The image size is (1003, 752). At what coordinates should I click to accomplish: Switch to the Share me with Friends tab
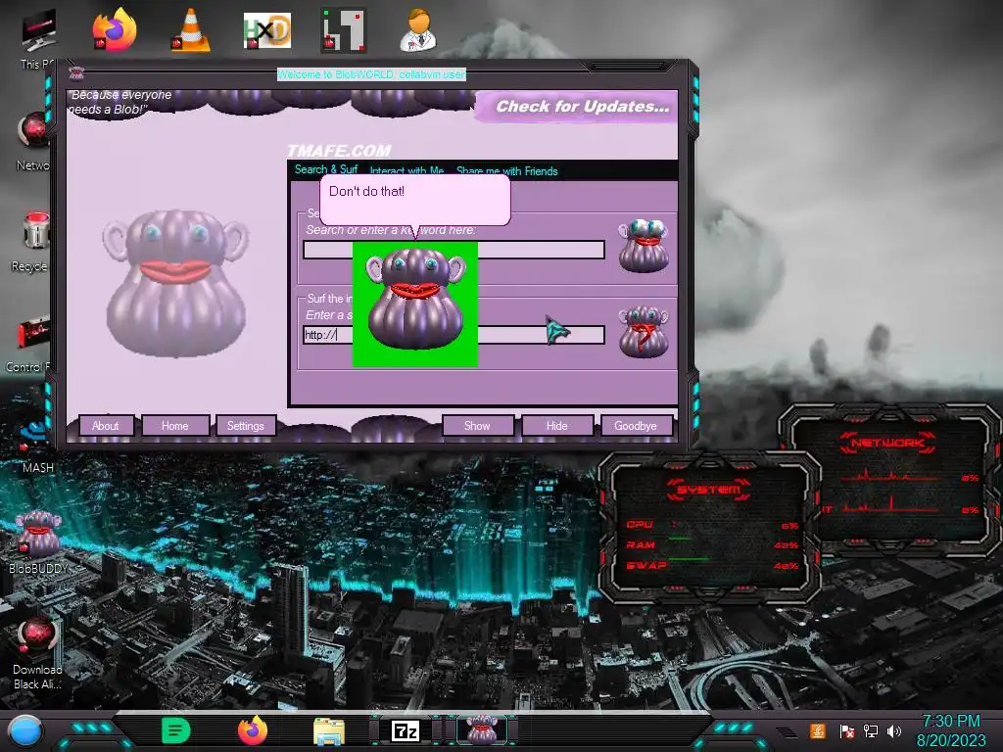tap(506, 170)
